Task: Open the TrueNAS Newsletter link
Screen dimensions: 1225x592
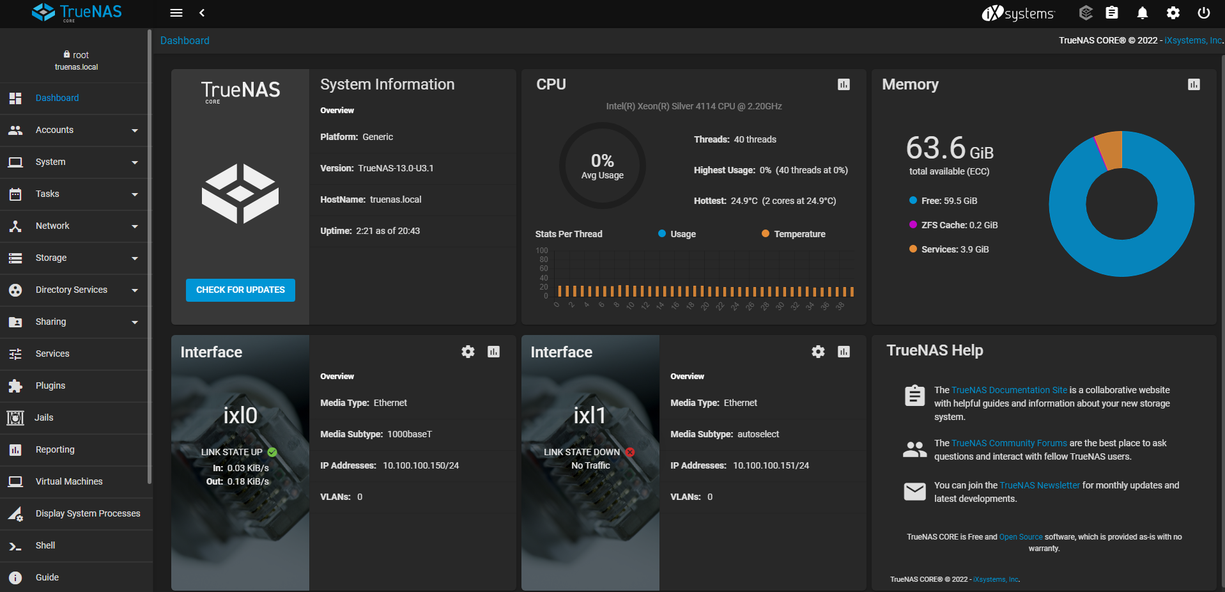Action: [x=1040, y=485]
